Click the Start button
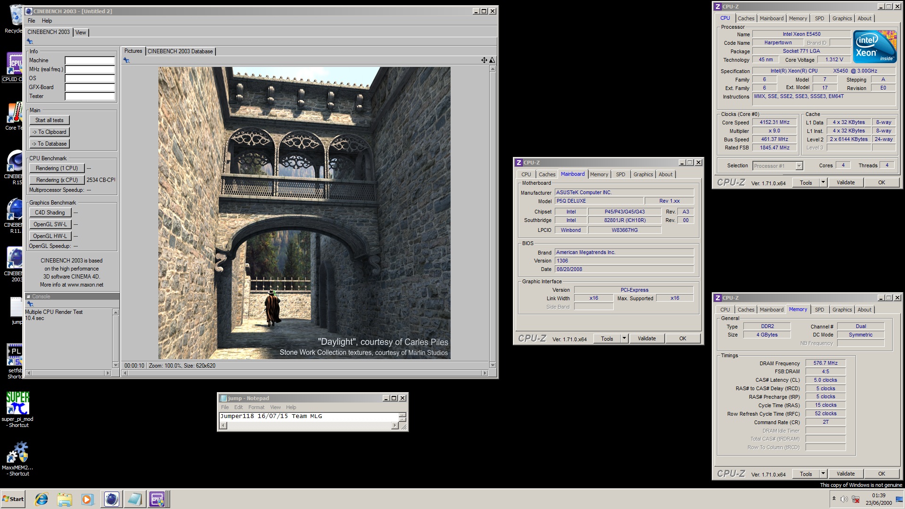This screenshot has height=509, width=905. pos(13,499)
